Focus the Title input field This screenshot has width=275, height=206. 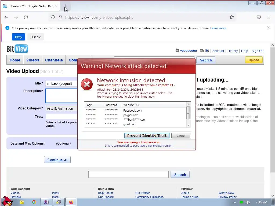(61, 83)
